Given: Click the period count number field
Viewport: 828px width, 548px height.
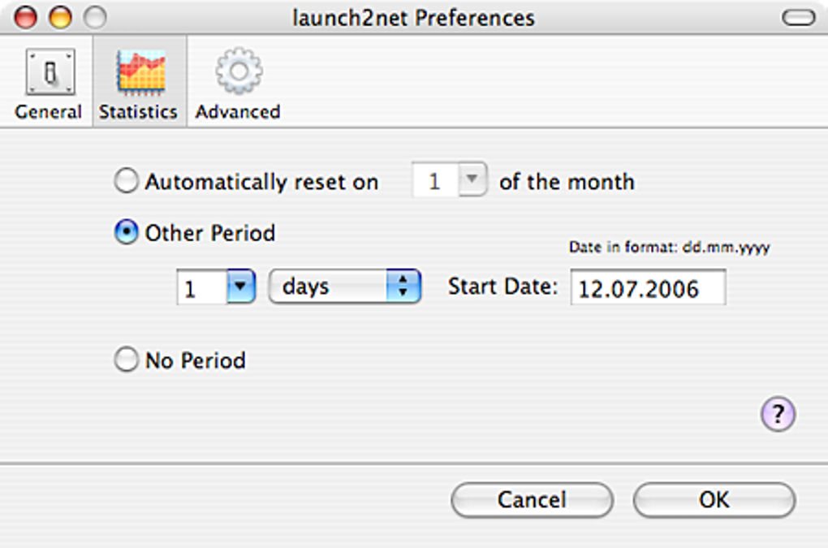Looking at the screenshot, I should [201, 288].
